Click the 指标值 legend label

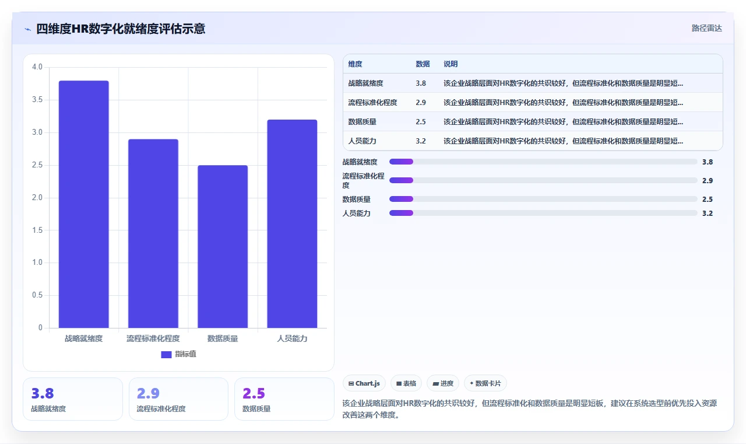185,354
